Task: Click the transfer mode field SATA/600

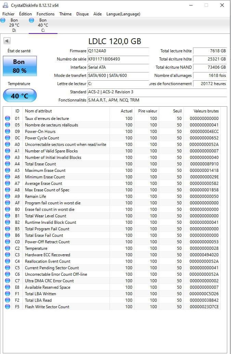Action: [x=118, y=76]
